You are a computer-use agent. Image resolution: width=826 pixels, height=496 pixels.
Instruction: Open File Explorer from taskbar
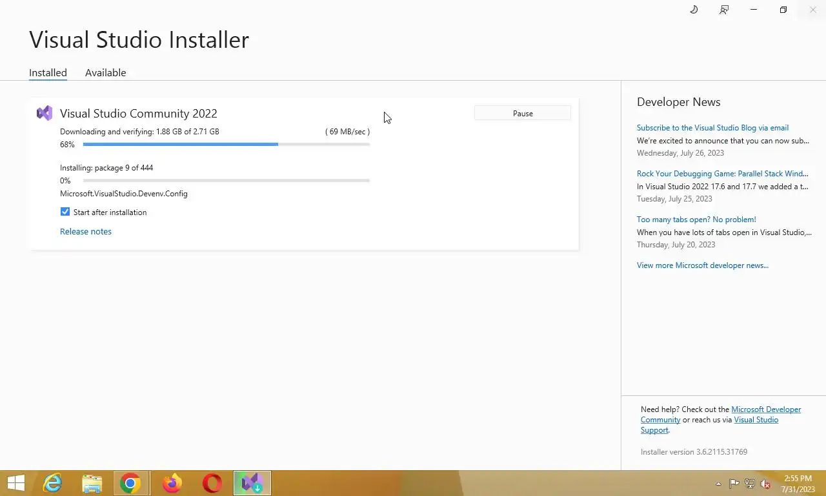(92, 483)
